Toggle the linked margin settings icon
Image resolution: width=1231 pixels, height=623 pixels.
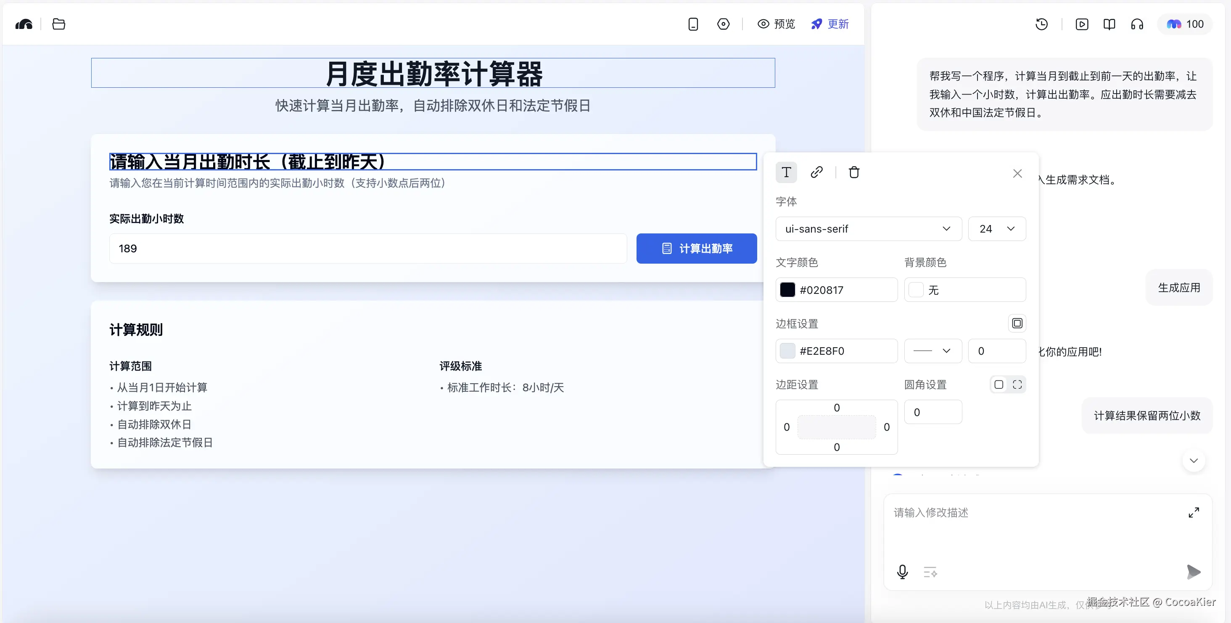(999, 385)
